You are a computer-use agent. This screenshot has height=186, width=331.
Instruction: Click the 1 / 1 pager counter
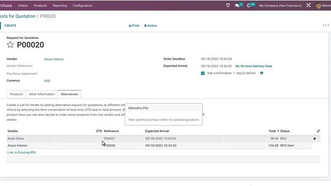click(x=326, y=25)
